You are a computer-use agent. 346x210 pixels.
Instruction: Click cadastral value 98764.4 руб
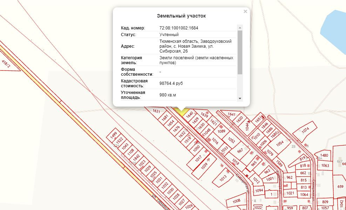(x=171, y=83)
